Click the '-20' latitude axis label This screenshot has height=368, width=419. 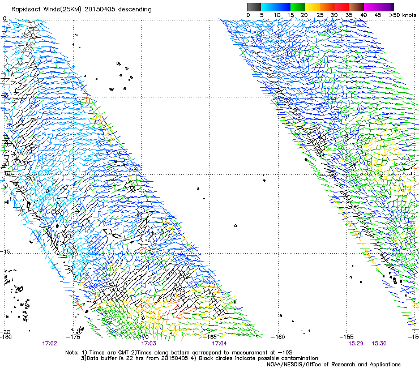[5, 332]
